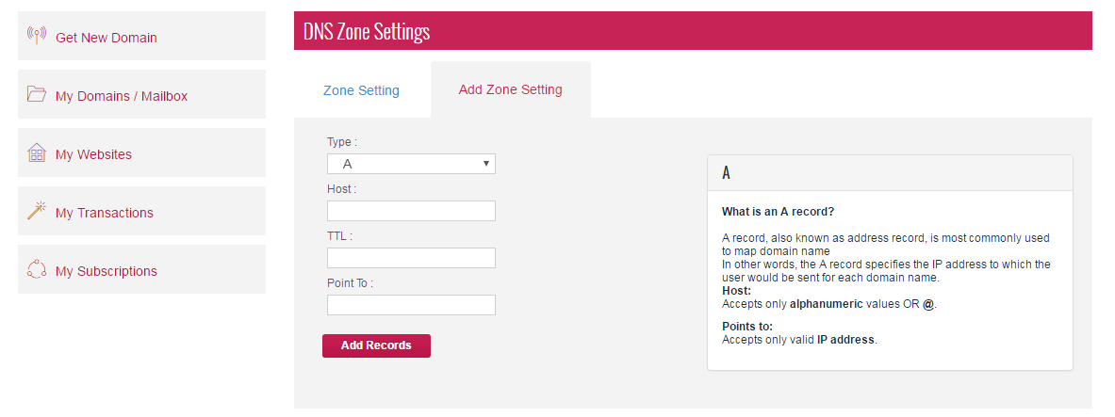Image resolution: width=1115 pixels, height=417 pixels.
Task: Select the Add Zone Setting tab
Action: click(x=510, y=90)
